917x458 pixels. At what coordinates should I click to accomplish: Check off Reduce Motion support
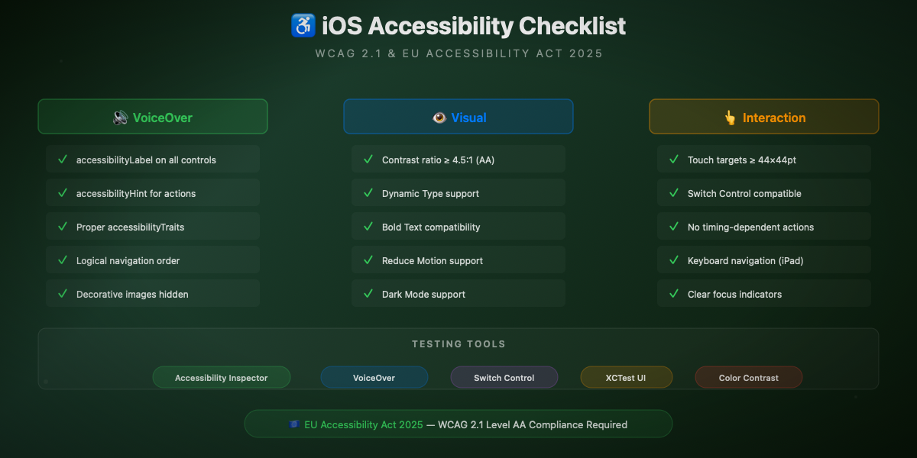coord(458,260)
